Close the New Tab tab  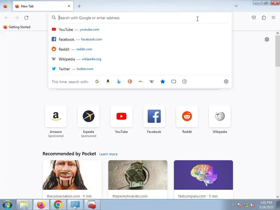(69, 6)
